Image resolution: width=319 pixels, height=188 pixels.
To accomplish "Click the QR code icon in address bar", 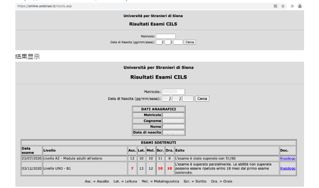I will 275,6.
